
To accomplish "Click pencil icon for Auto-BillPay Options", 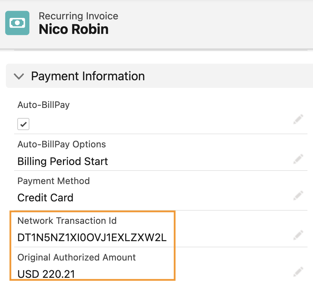I will point(298,159).
